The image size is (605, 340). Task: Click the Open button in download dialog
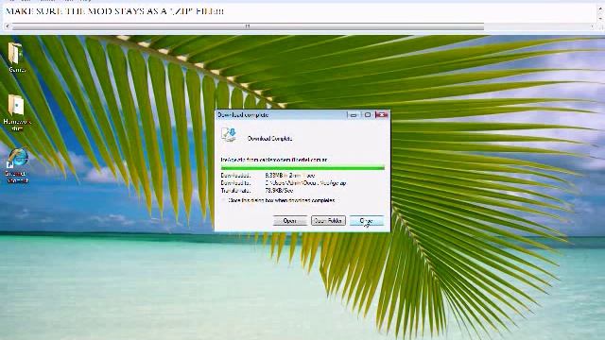click(290, 221)
